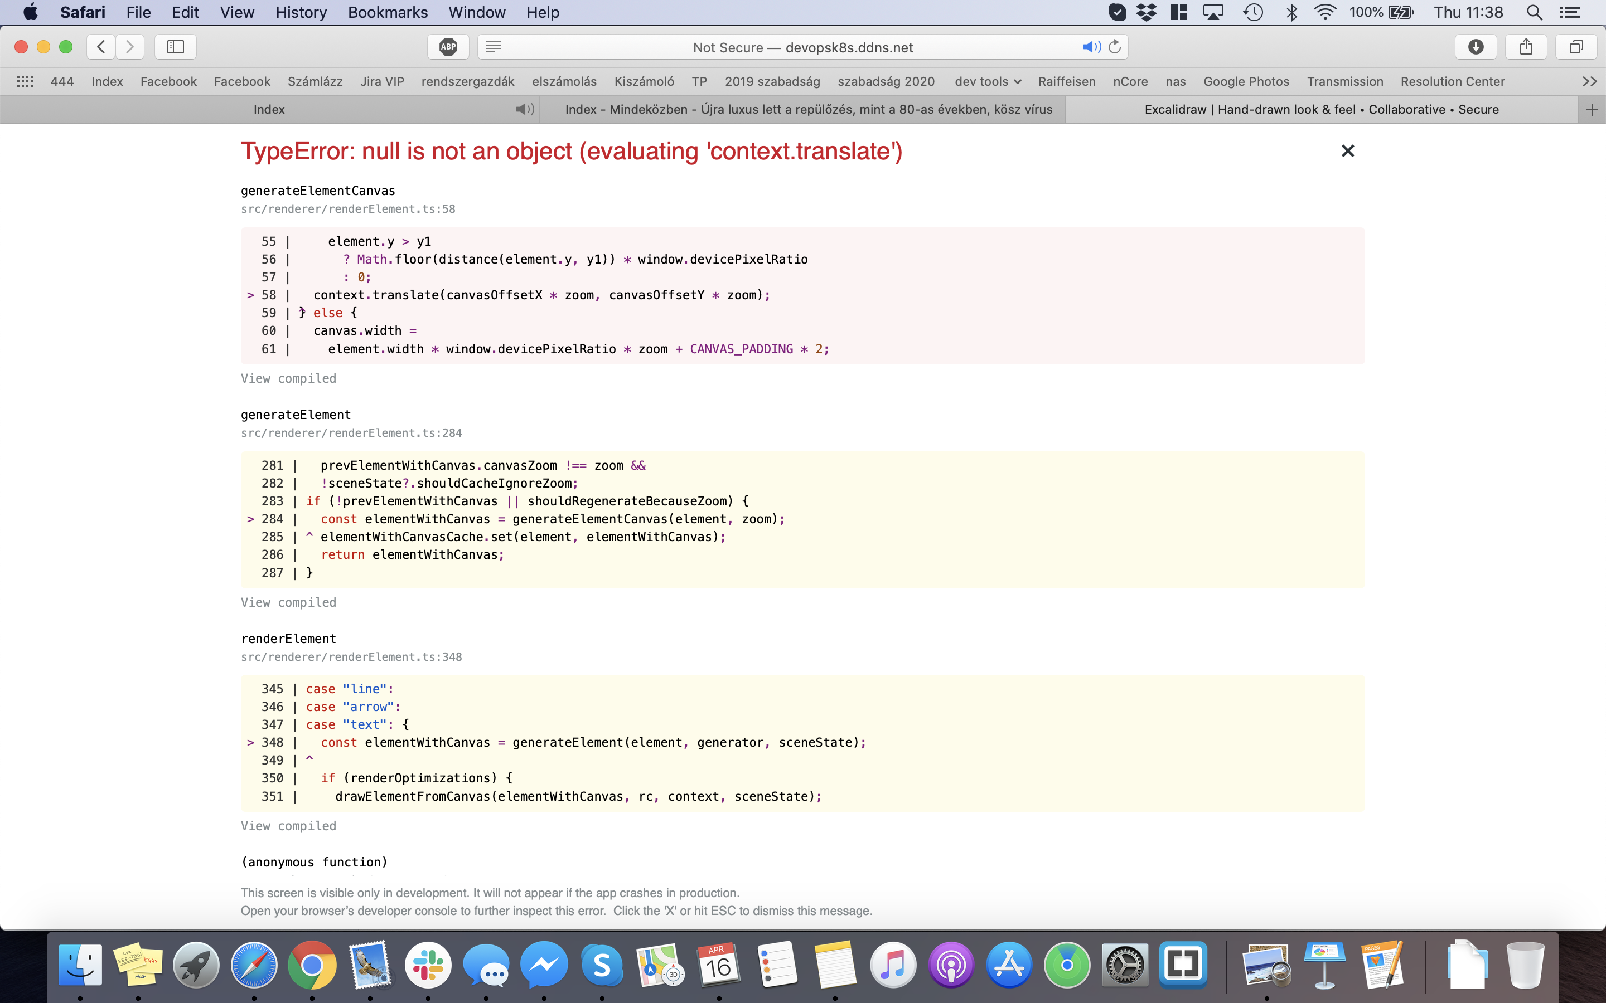
Task: Open Slack from the Dock
Action: click(428, 965)
